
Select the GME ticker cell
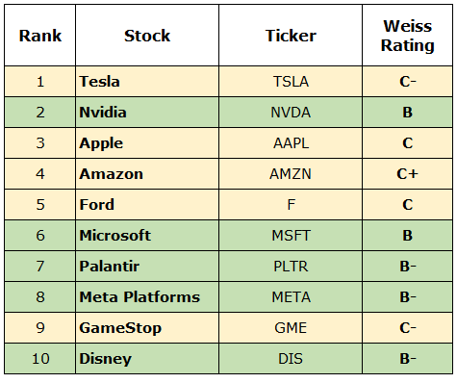(x=291, y=328)
